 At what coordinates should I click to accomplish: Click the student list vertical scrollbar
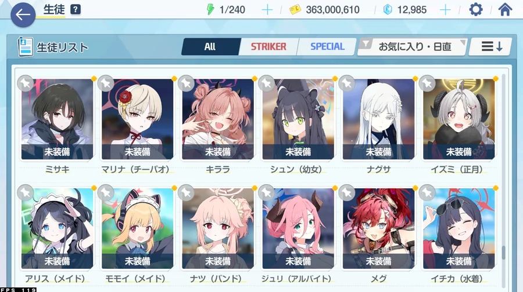point(503,180)
